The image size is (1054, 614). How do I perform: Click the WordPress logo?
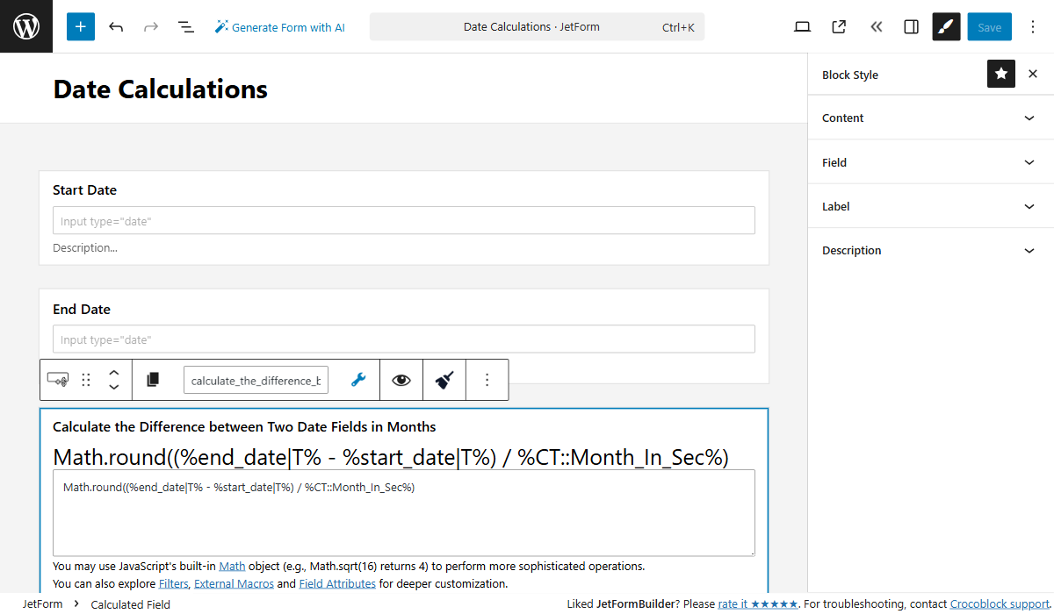pos(25,26)
